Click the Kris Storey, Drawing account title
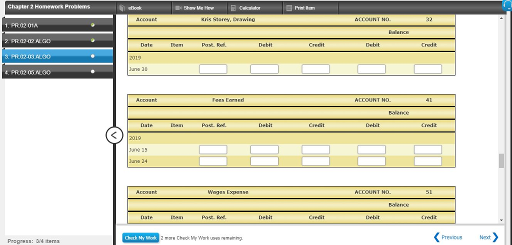The width and height of the screenshot is (512, 245). pos(228,19)
